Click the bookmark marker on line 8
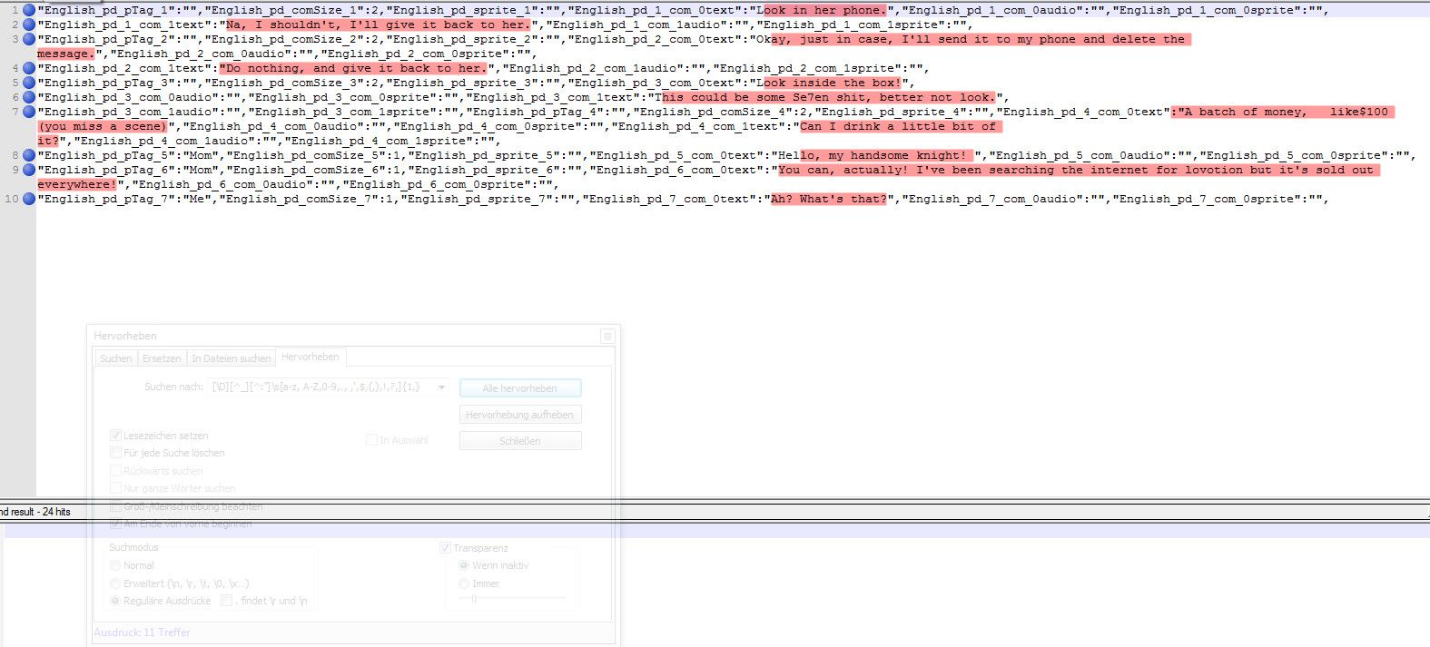 click(x=29, y=155)
